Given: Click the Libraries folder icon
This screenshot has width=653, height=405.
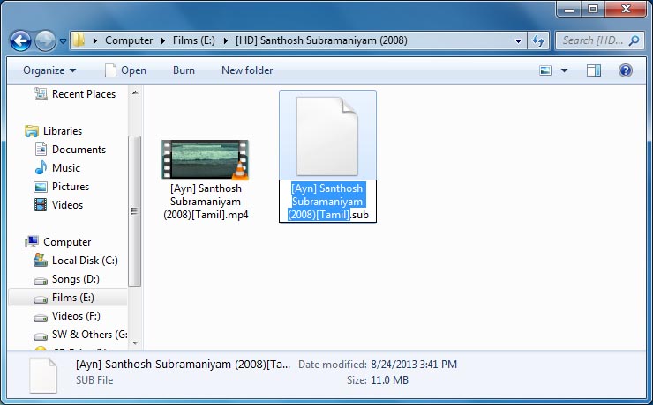Looking at the screenshot, I should click(x=32, y=131).
